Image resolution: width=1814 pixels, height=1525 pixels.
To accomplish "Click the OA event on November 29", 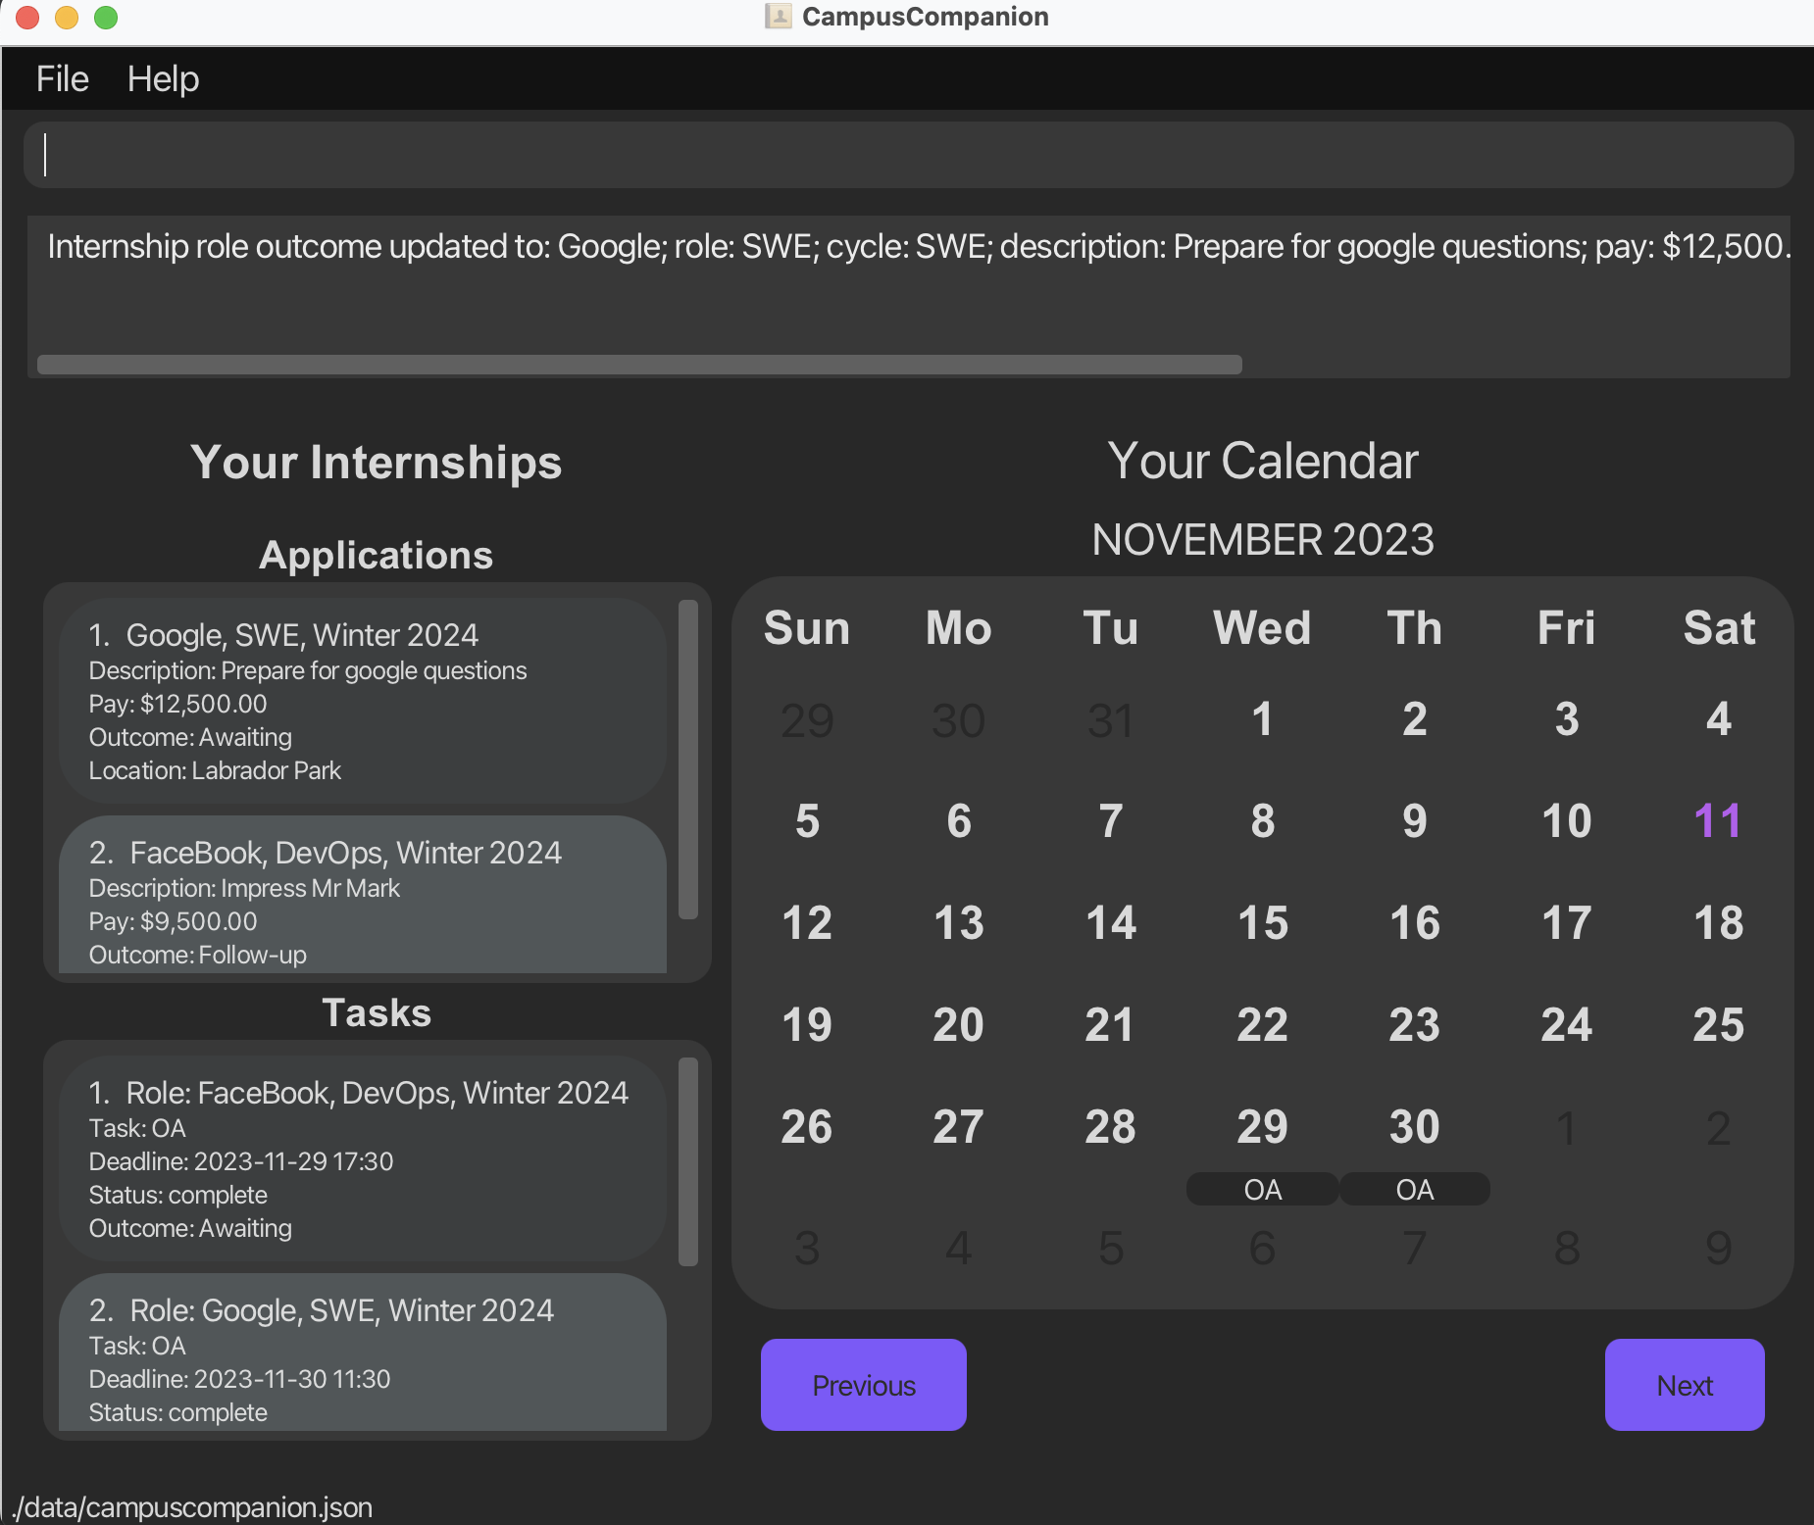I will click(x=1262, y=1190).
